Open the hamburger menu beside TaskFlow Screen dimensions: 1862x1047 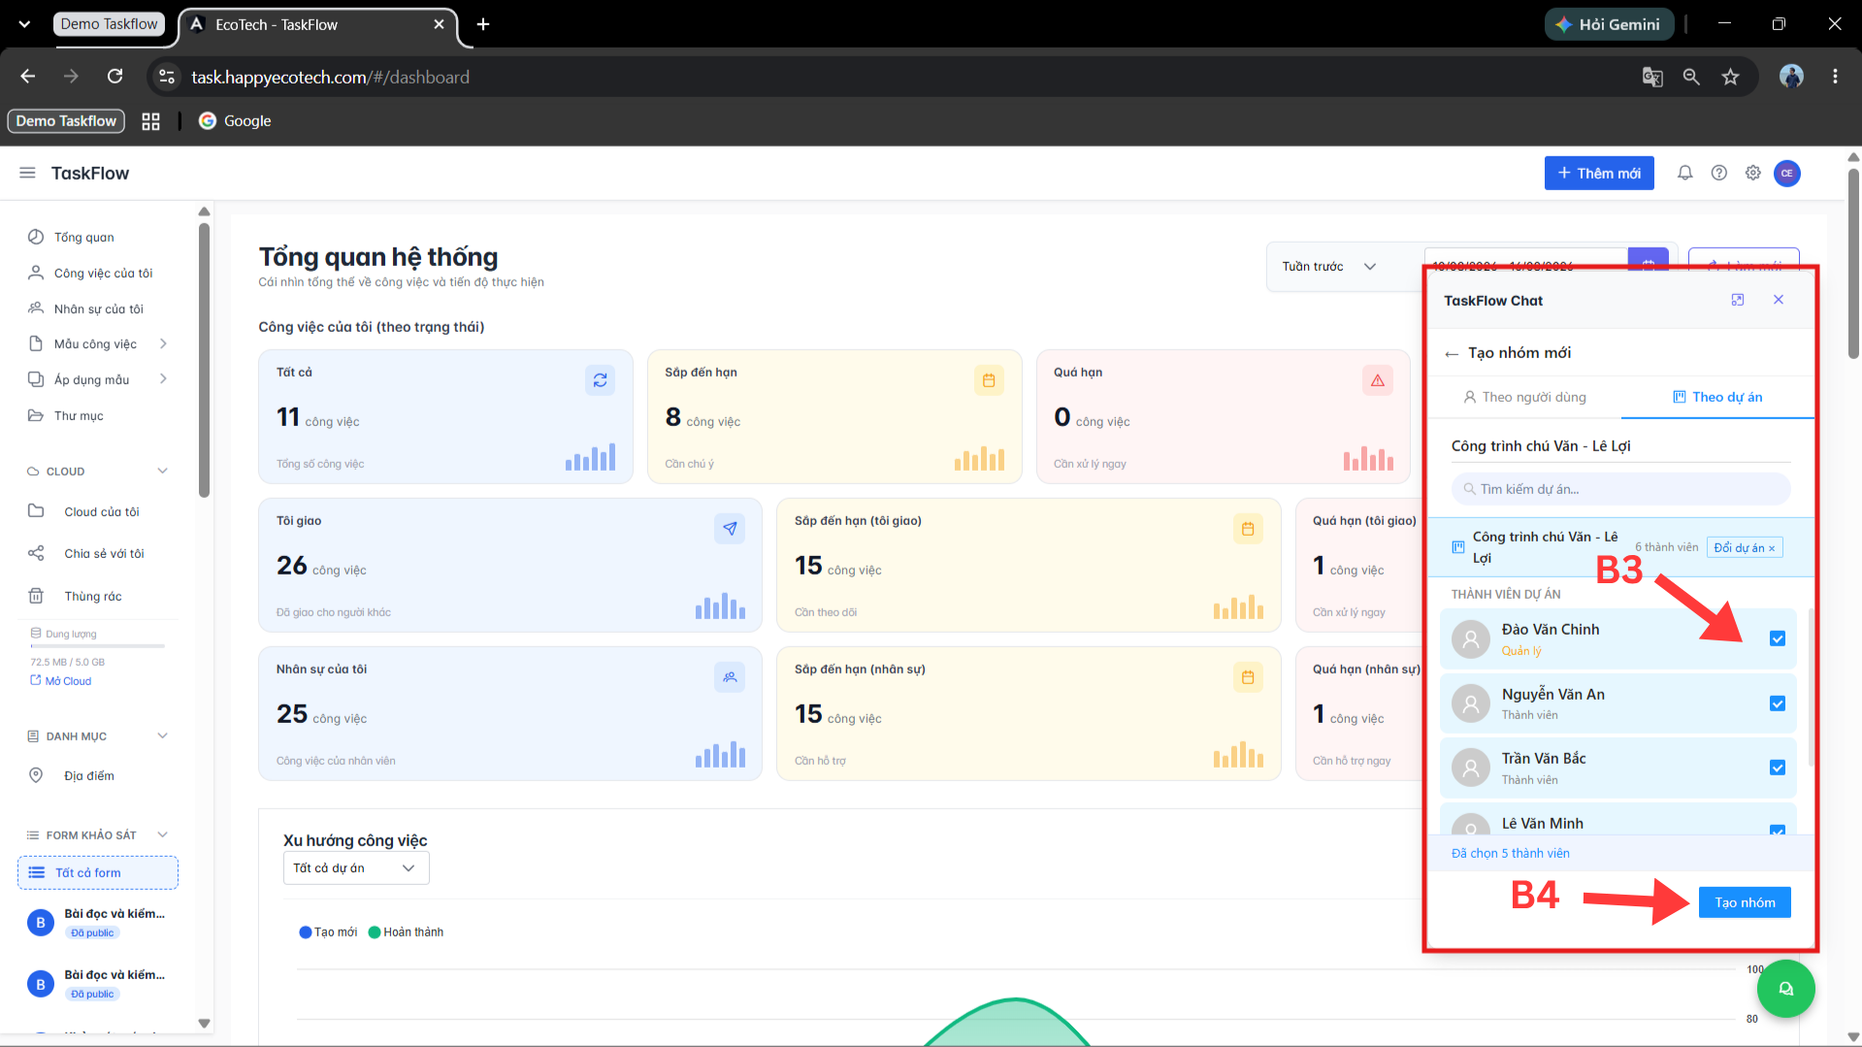27,173
